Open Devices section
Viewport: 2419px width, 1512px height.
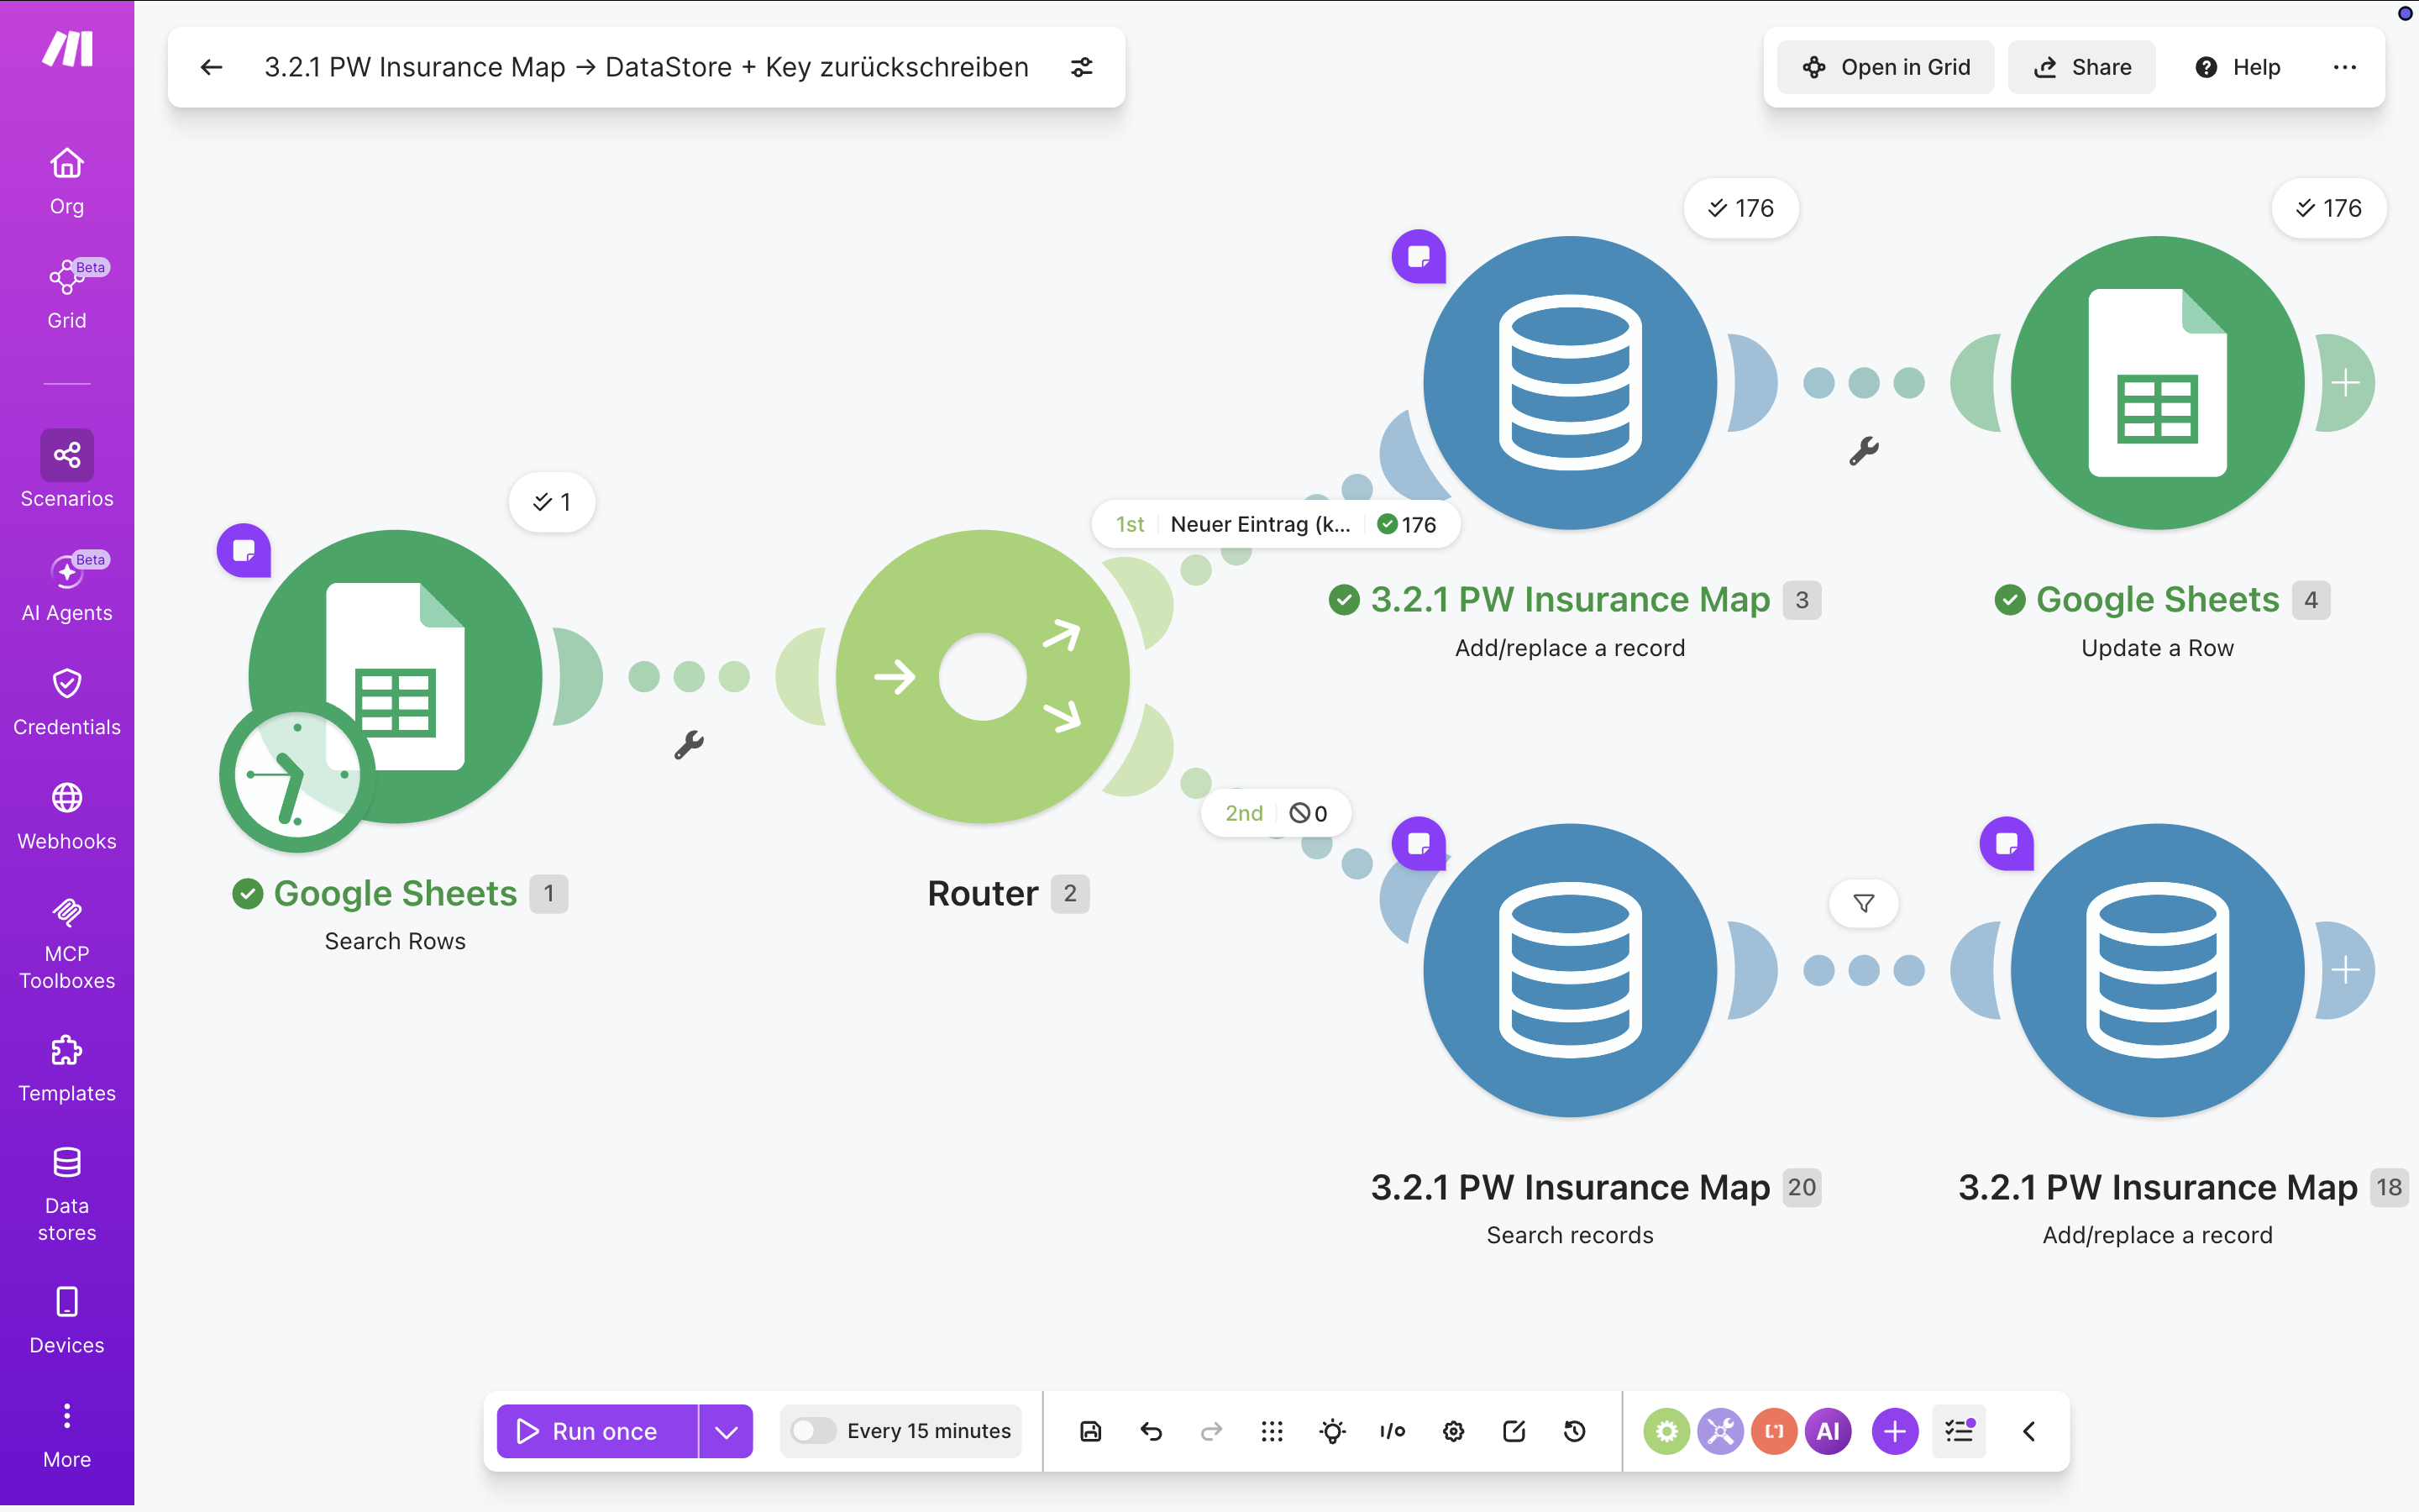(x=67, y=1320)
